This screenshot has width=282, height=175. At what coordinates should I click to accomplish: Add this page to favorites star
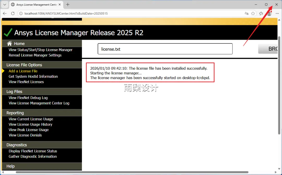click(253, 14)
